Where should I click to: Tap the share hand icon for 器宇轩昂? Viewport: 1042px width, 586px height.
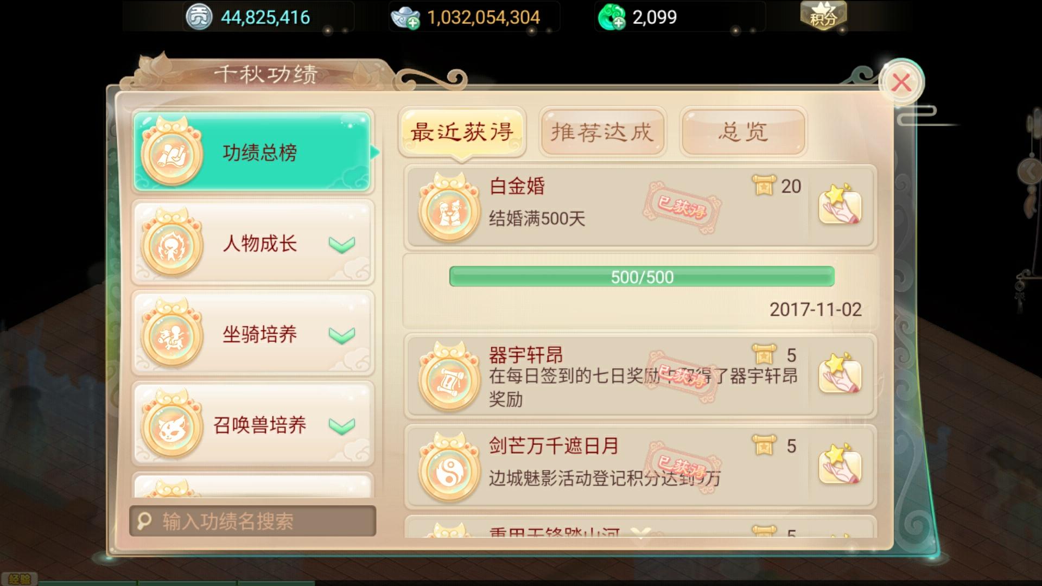point(840,374)
